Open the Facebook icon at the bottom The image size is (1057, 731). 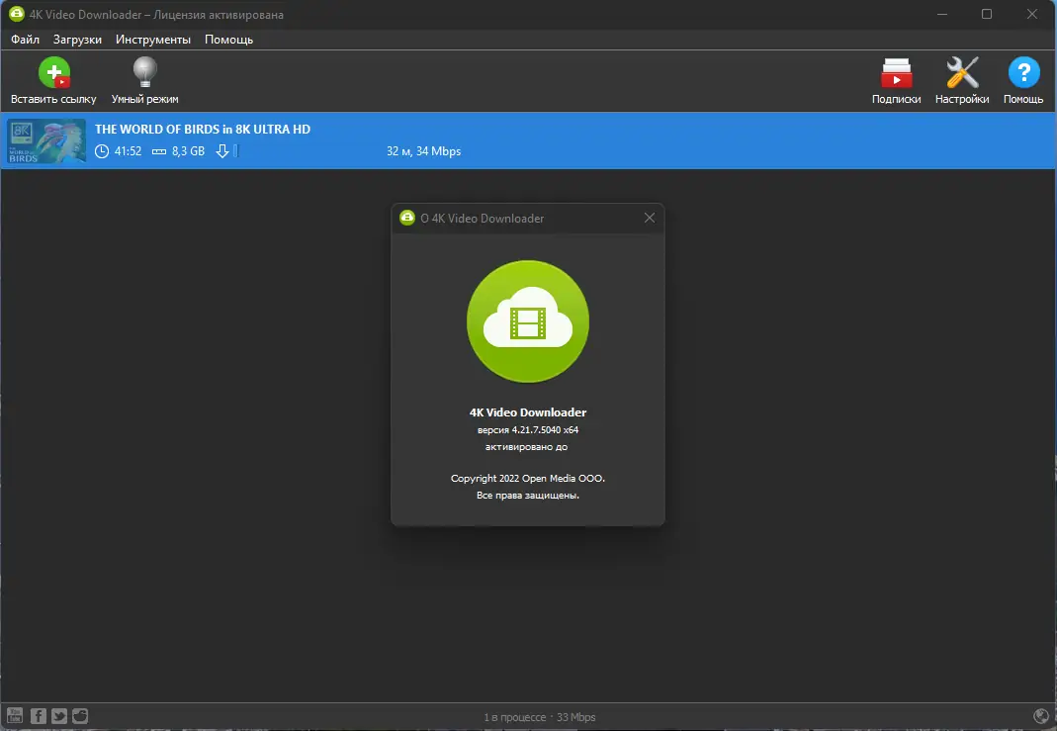pyautogui.click(x=38, y=715)
